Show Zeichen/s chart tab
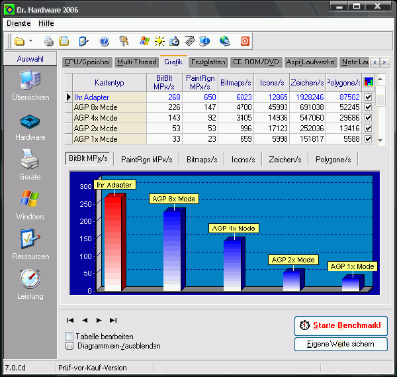 click(x=285, y=160)
